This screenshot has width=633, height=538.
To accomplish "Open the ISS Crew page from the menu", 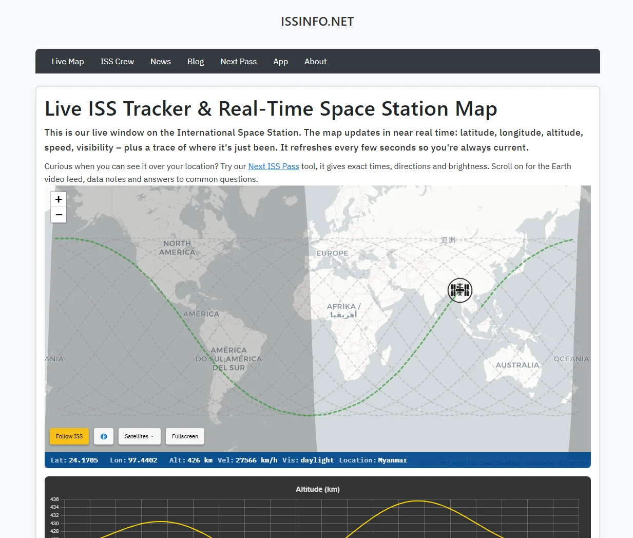I will point(117,61).
